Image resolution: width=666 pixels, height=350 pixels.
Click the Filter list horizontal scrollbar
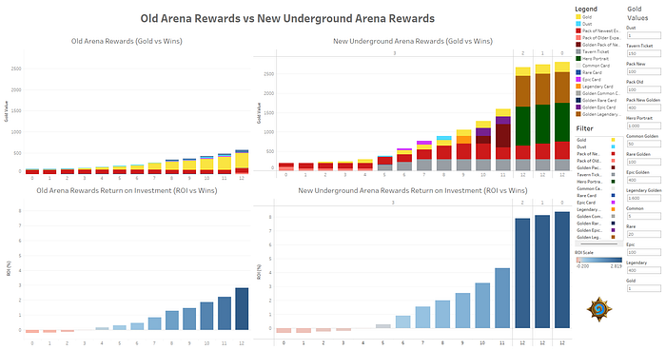click(598, 244)
